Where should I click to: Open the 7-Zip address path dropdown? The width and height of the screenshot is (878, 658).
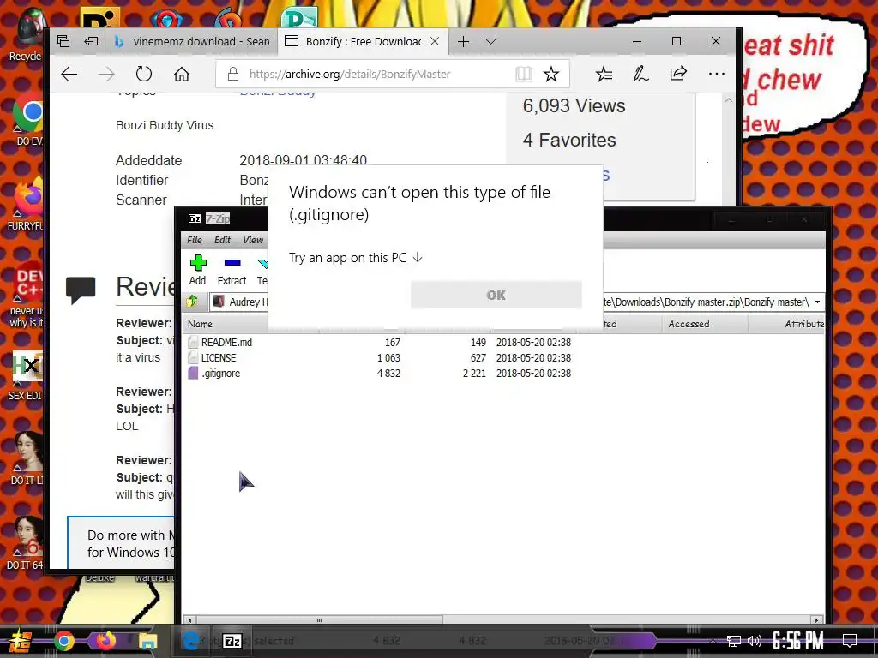[x=817, y=302]
